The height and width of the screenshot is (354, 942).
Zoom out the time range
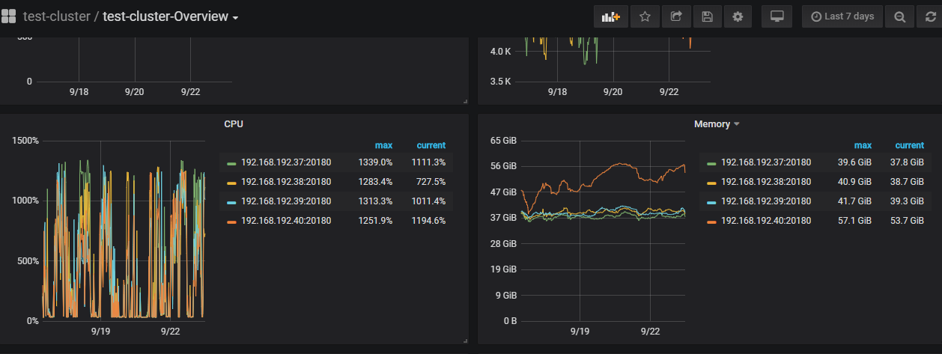click(899, 16)
